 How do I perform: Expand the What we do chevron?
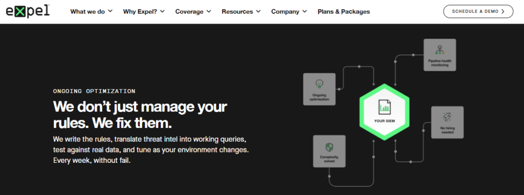coord(110,11)
